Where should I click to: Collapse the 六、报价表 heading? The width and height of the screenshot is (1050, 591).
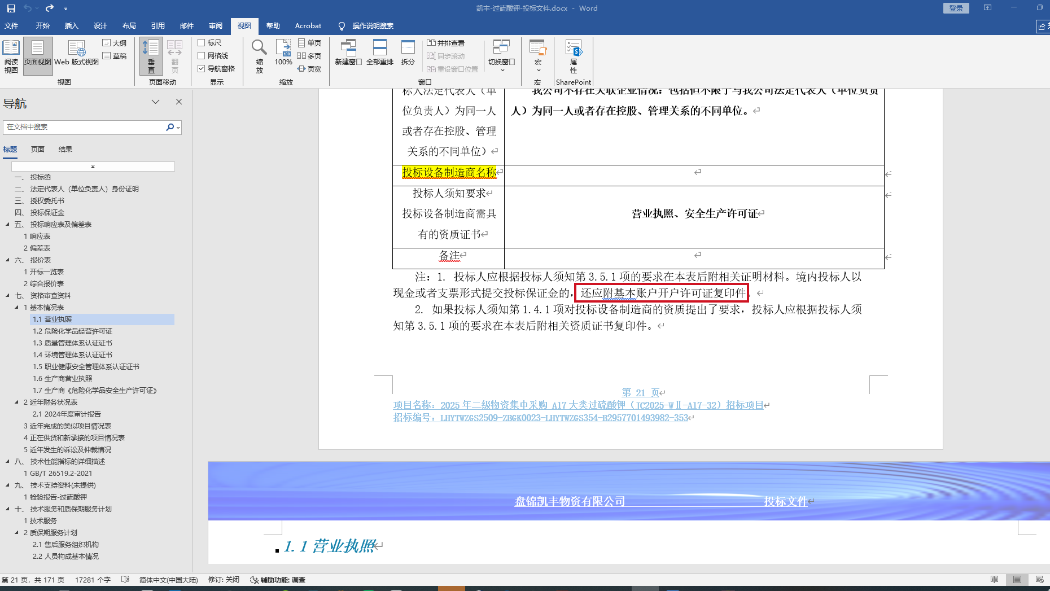7,260
